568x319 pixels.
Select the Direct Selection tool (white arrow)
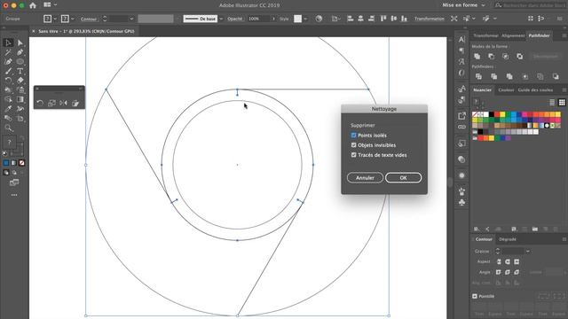click(x=20, y=43)
